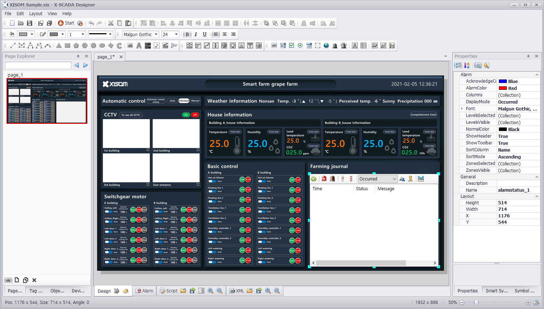Open the Smart Sy... panel tab
The height and width of the screenshot is (309, 544).
pos(497,291)
